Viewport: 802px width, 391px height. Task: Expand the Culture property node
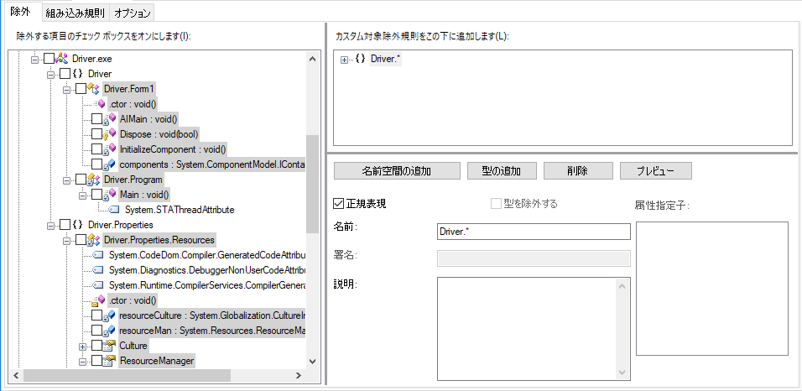(x=82, y=347)
